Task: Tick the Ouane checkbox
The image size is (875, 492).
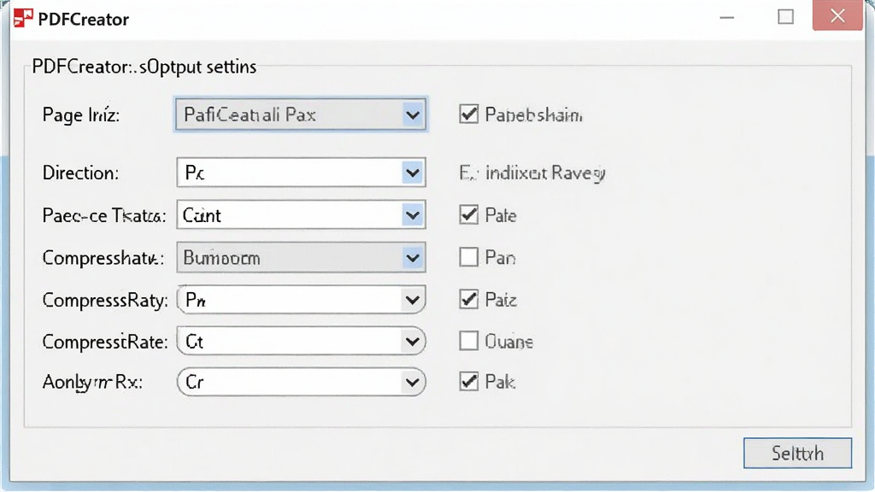Action: [x=469, y=341]
